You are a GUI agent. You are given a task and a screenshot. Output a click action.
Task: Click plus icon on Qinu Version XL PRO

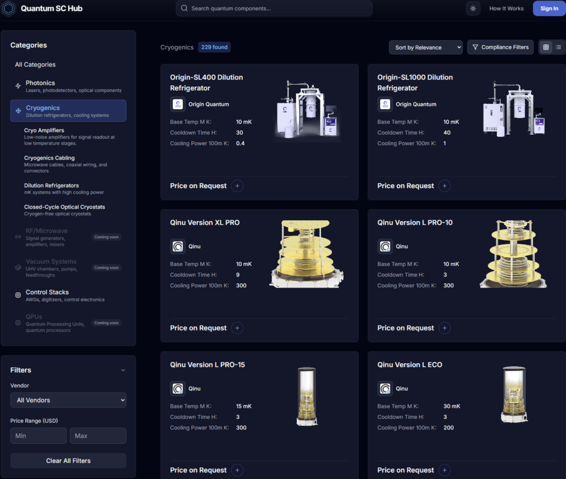237,328
